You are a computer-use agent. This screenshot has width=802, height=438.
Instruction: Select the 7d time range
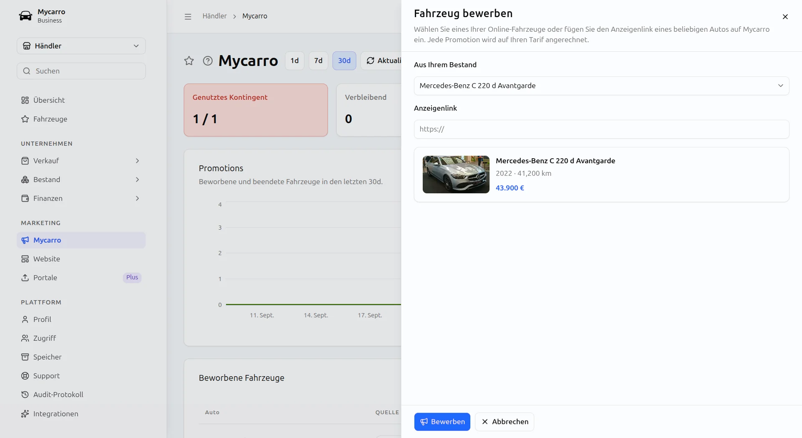coord(318,61)
